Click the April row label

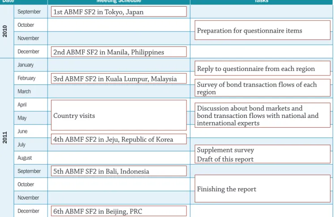[x=22, y=104]
